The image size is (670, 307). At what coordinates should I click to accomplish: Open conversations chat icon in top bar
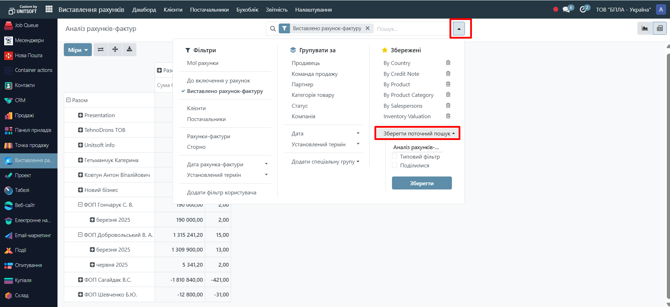pyautogui.click(x=566, y=9)
